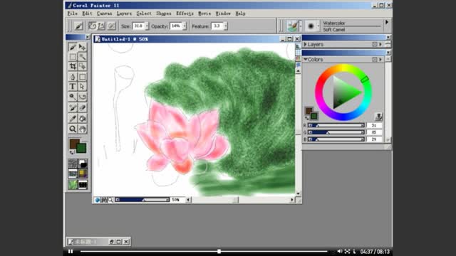This screenshot has height=256, width=456.
Task: Pause the video playback
Action: (x=71, y=251)
